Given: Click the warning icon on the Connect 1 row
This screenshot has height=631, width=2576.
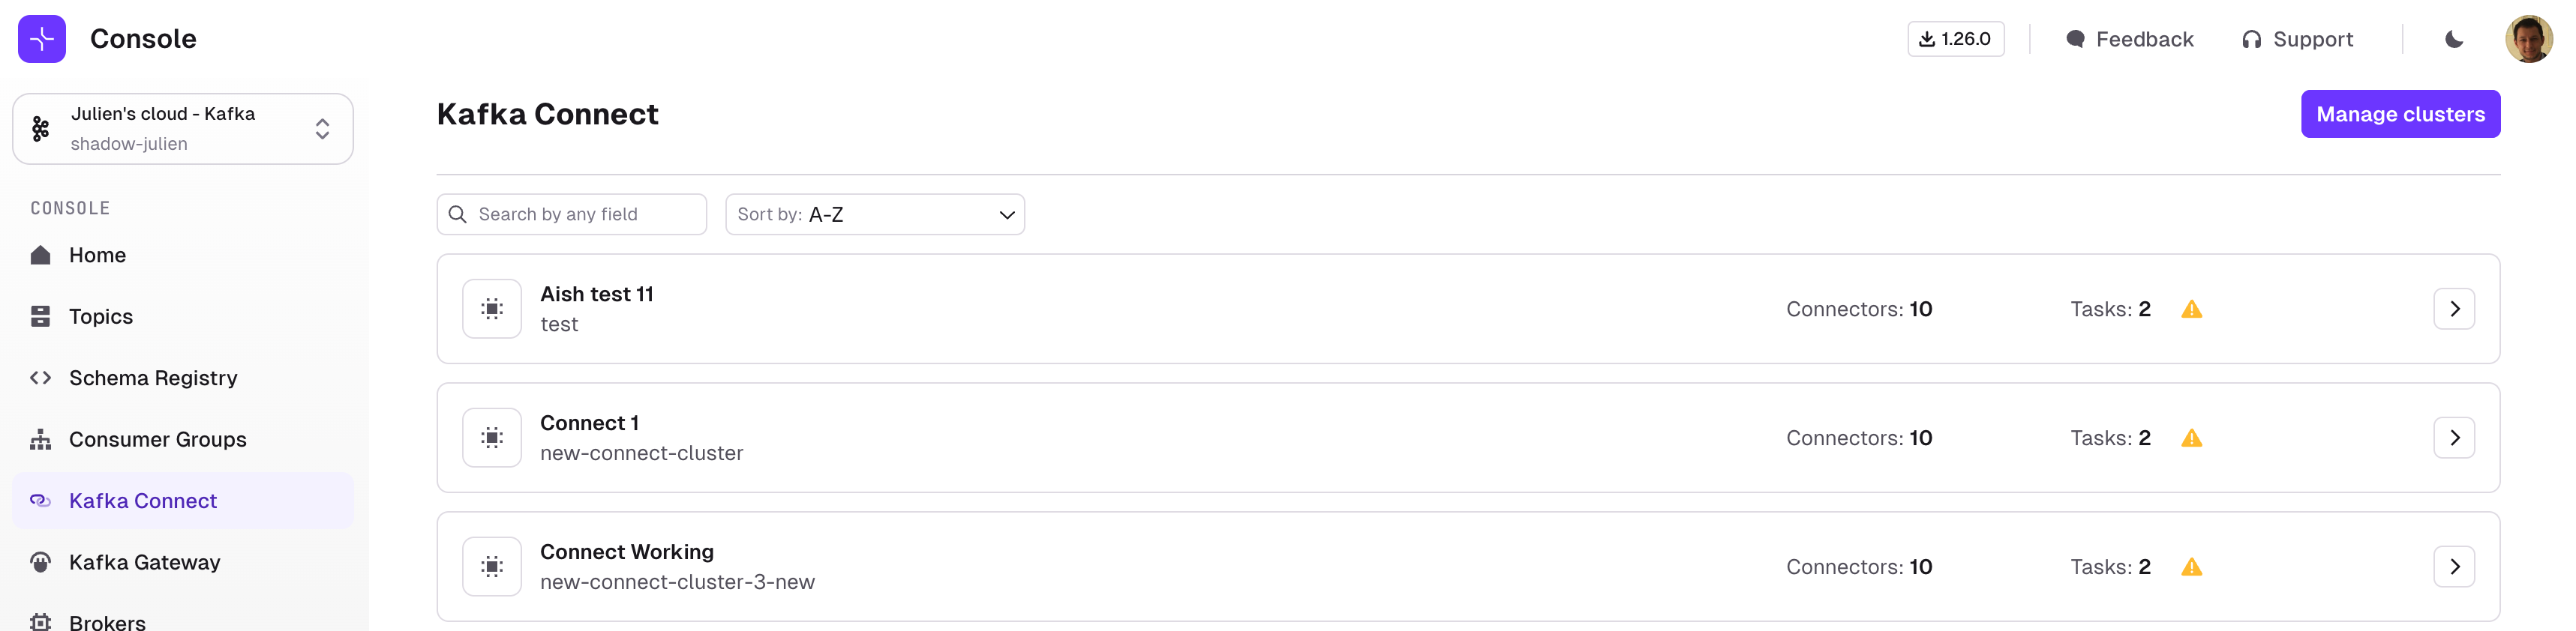Looking at the screenshot, I should tap(2191, 438).
